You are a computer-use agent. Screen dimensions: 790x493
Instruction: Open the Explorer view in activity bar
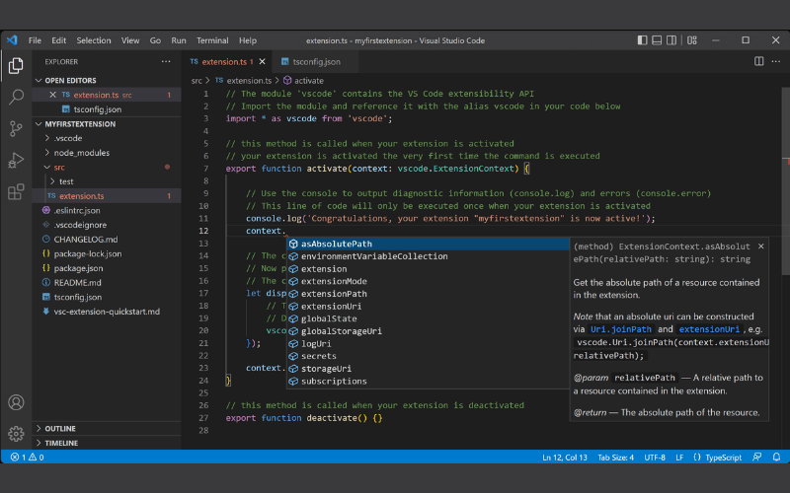(16, 66)
